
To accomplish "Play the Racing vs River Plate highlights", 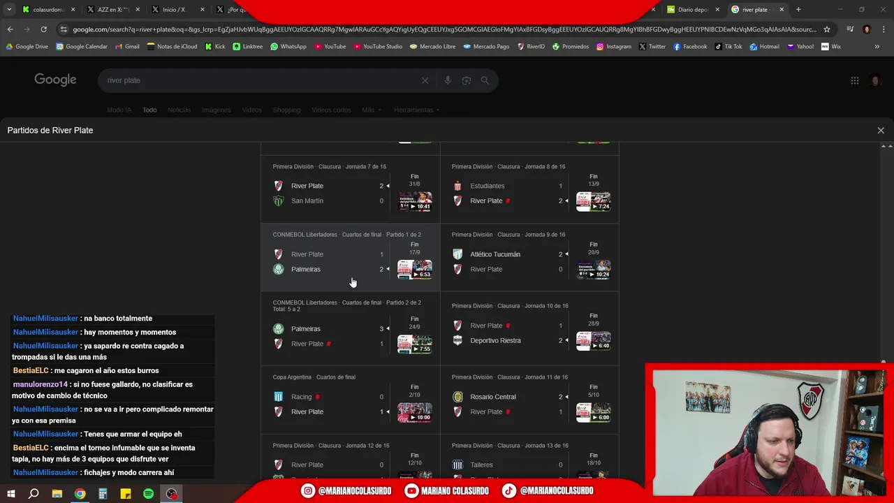I will coord(415,412).
